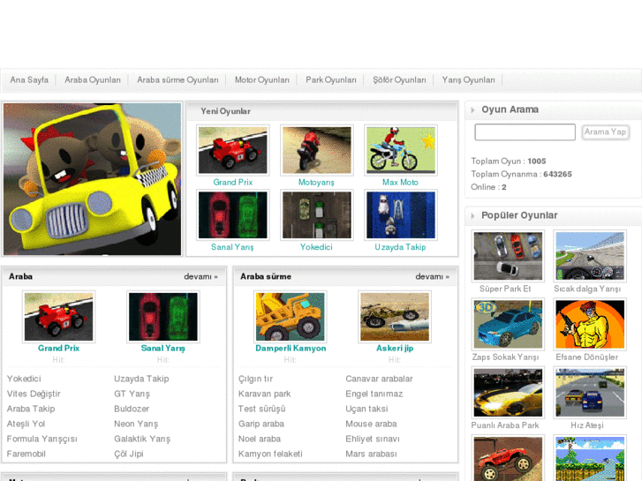Open Garip araba link
This screenshot has width=642, height=481.
[261, 425]
